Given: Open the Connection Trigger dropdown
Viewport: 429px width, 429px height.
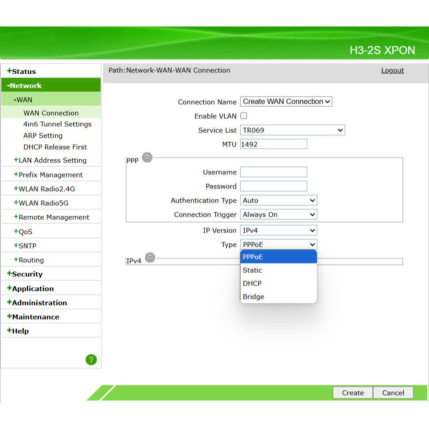Looking at the screenshot, I should 278,214.
